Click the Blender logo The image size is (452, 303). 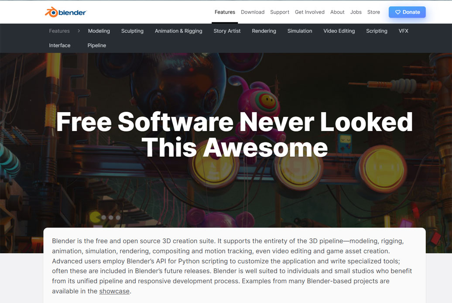pos(65,12)
